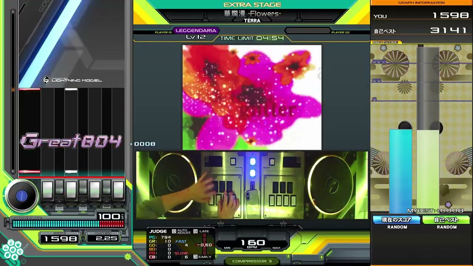Tap the fourth key, the middle black key

coord(83,188)
